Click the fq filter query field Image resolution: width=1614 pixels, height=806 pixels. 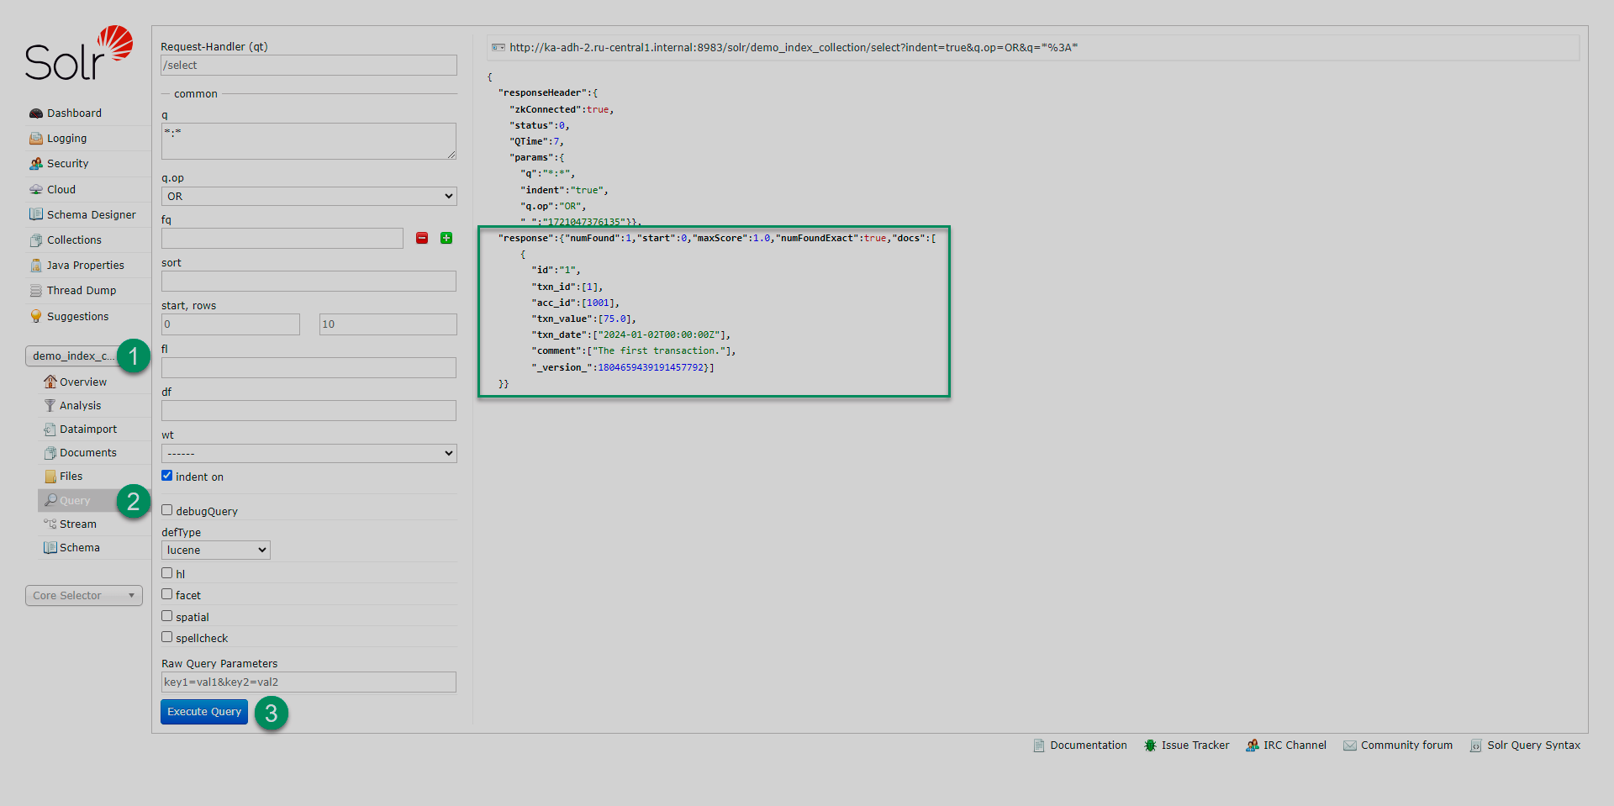click(x=282, y=239)
